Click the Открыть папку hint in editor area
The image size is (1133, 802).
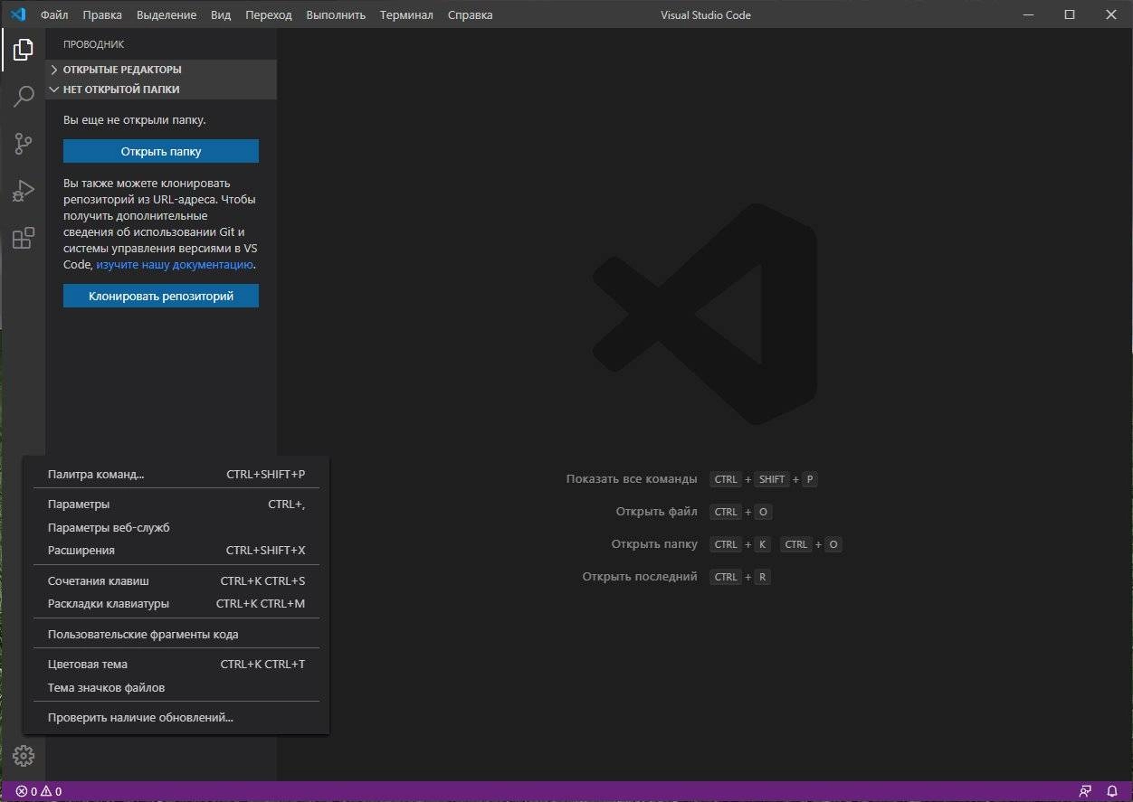point(654,544)
